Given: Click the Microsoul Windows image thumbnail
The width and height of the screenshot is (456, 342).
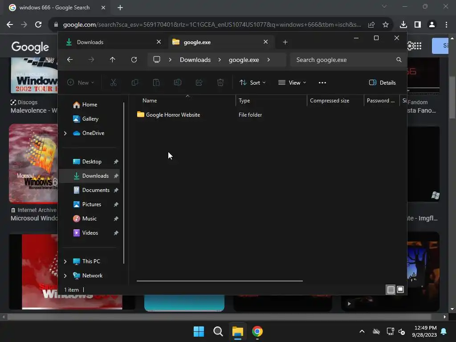Looking at the screenshot, I should point(33,163).
